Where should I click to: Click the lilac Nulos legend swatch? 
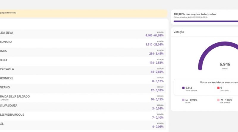[183, 100]
